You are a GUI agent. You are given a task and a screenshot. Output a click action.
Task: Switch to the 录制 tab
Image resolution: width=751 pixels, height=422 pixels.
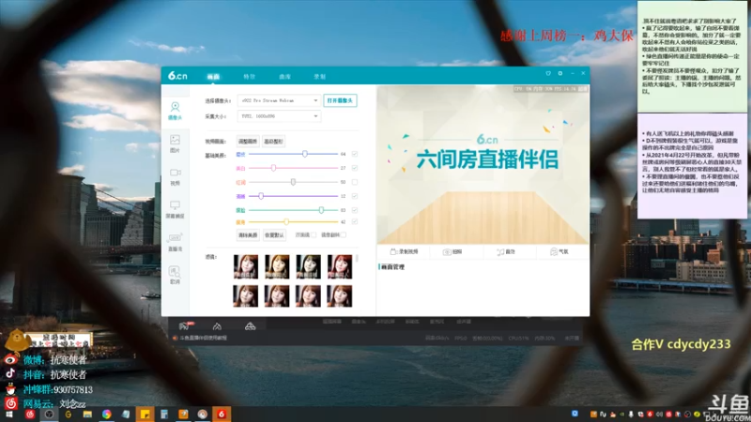click(319, 77)
